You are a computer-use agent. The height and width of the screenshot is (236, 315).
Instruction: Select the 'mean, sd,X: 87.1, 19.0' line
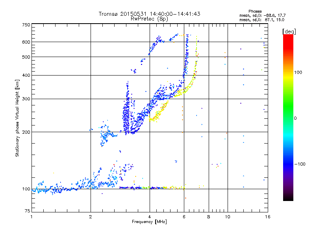tap(262, 20)
